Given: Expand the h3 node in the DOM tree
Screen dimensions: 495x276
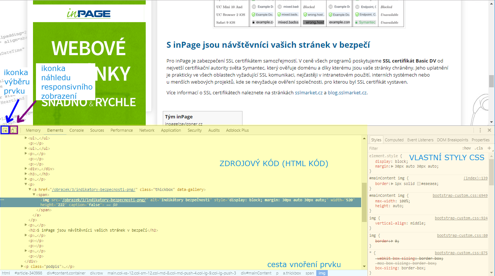Looking at the screenshot, I should (x=26, y=174).
